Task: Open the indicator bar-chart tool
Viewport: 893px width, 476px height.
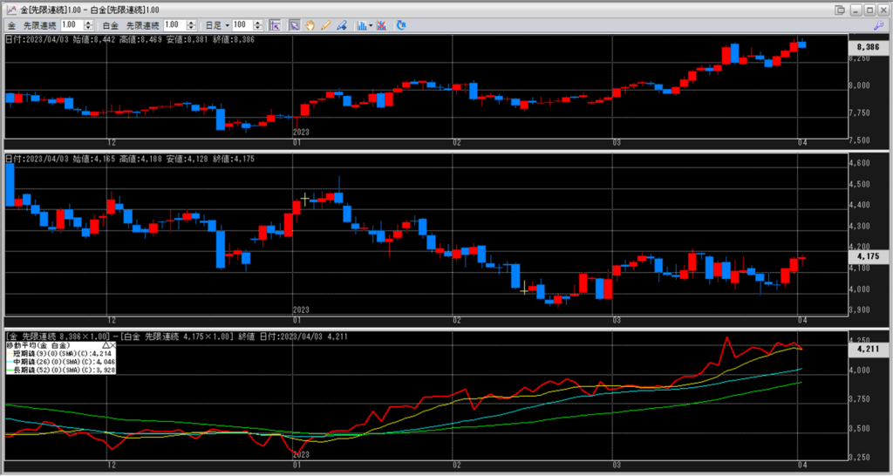Action: point(362,25)
